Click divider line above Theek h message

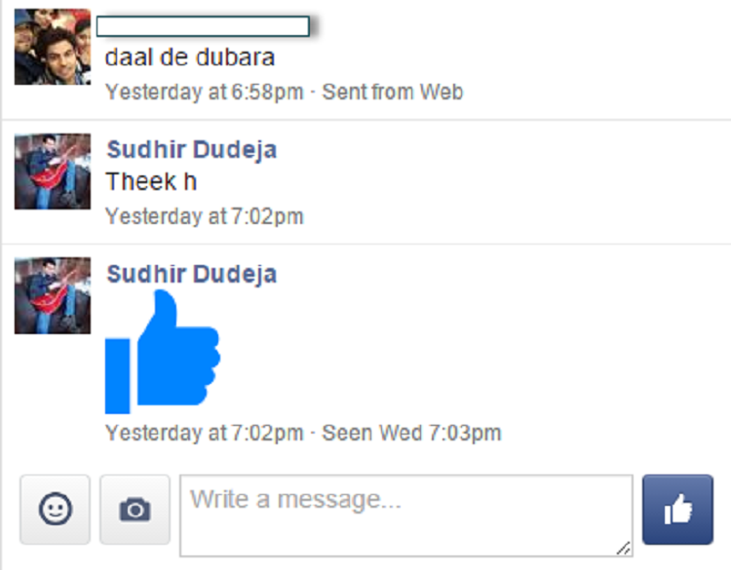[x=366, y=120]
